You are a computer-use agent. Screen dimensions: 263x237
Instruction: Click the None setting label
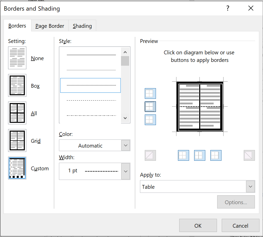click(37, 58)
